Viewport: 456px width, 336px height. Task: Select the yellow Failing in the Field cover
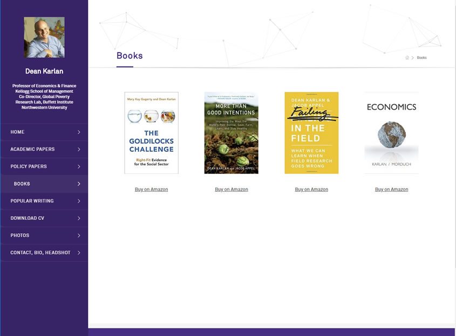pos(311,133)
